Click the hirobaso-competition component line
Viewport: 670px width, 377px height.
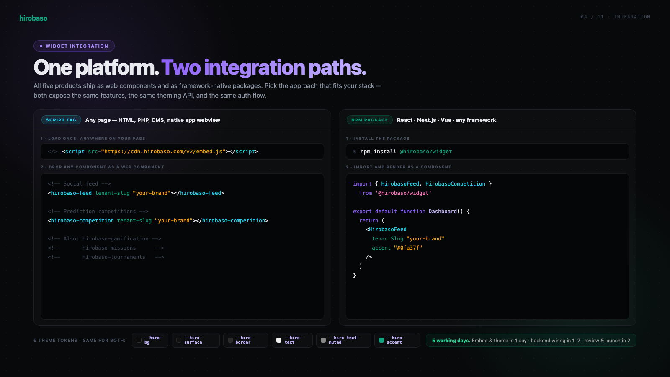click(158, 221)
